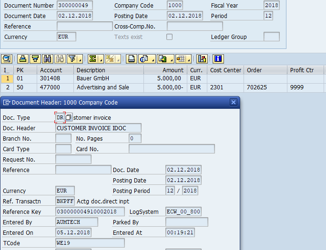Click the Set Filter funnel icon
Screen dimensions: 326x250
pos(71,59)
